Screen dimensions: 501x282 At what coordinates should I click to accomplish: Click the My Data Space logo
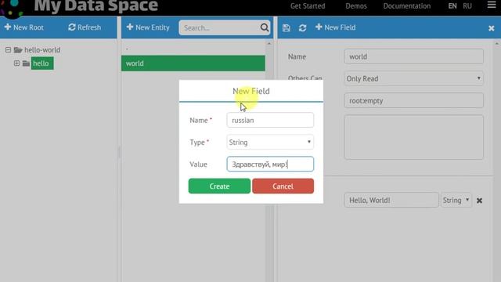(x=12, y=8)
